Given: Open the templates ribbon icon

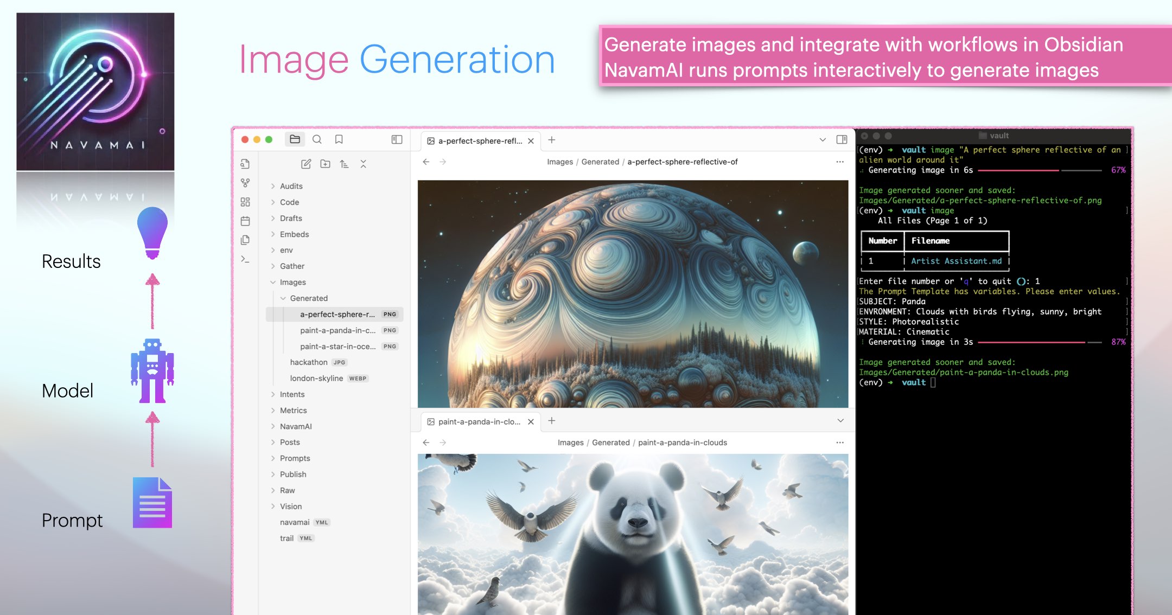Looking at the screenshot, I should pyautogui.click(x=245, y=240).
